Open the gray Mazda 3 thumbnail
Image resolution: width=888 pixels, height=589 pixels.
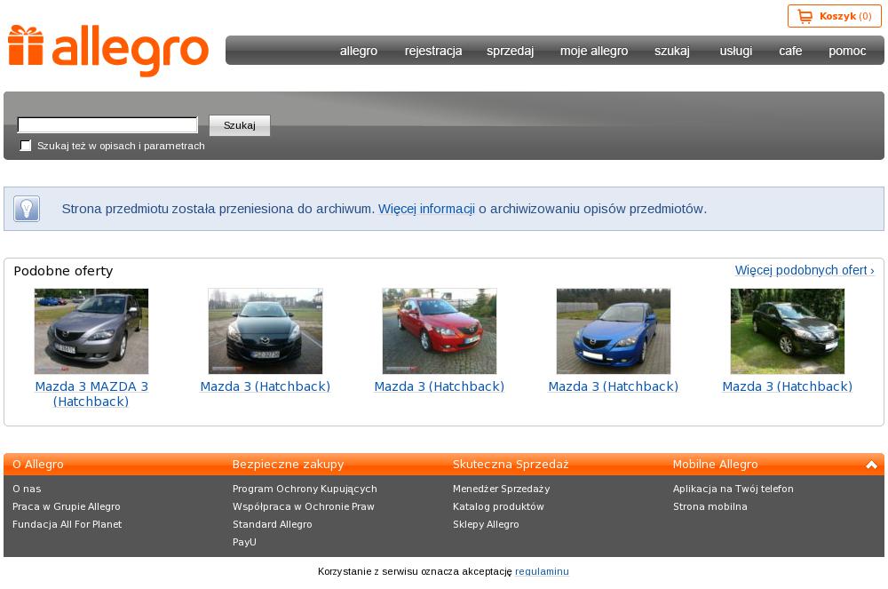pyautogui.click(x=91, y=331)
